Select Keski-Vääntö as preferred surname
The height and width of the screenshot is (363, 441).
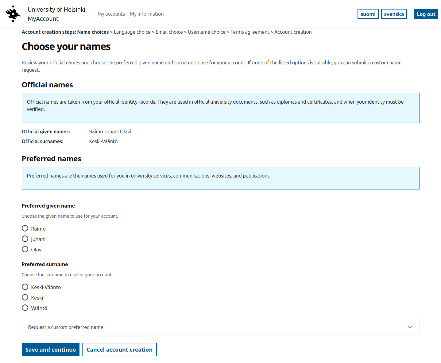[25, 287]
